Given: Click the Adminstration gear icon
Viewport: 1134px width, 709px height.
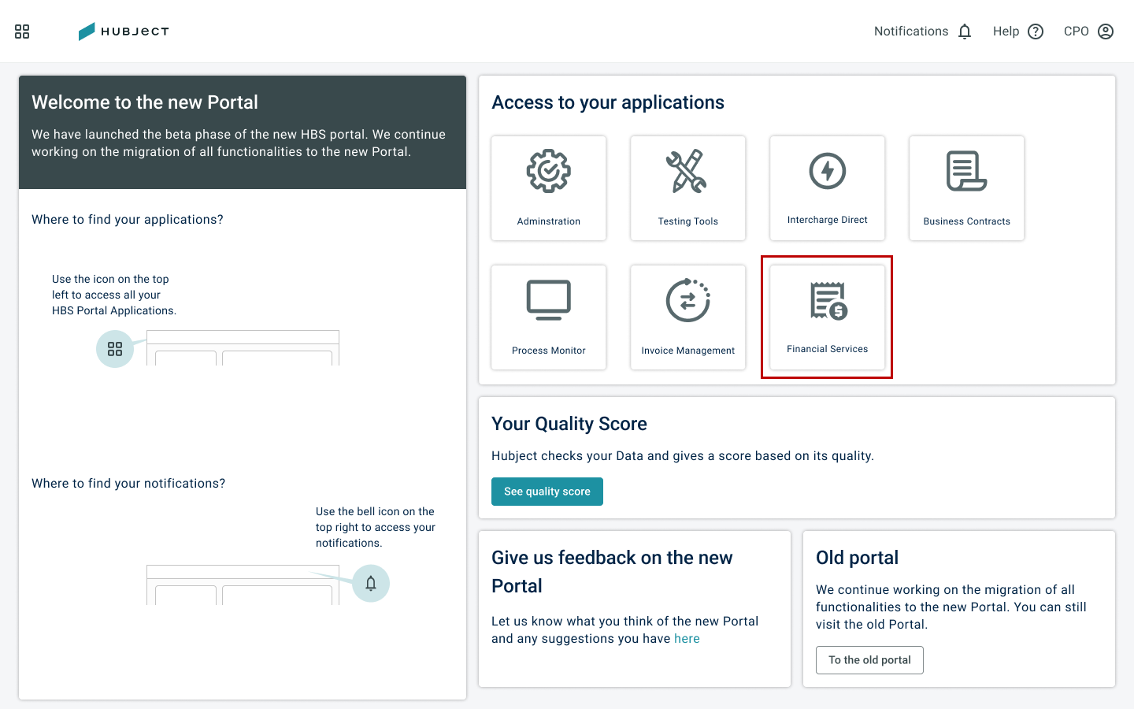Looking at the screenshot, I should (x=549, y=171).
